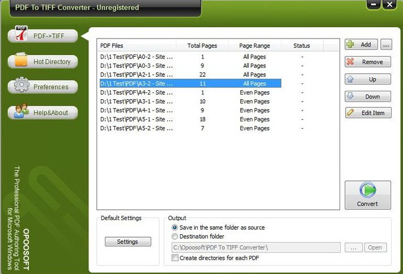
Task: Click the orange folder icon for Hot Directory
Action: 21,60
